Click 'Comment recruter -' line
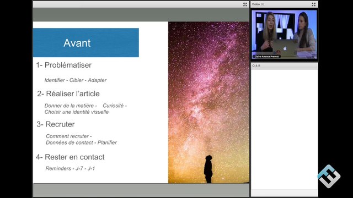 click(x=68, y=136)
